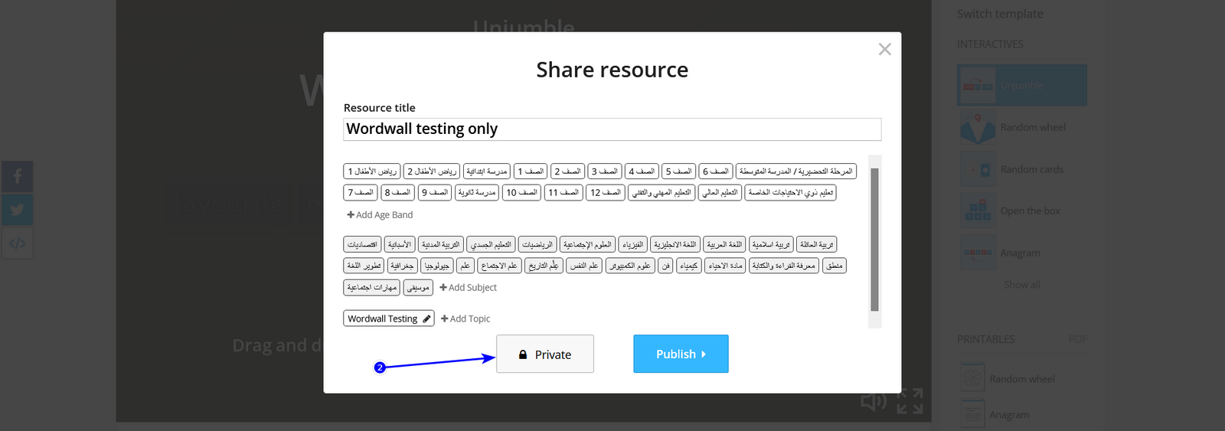
Task: Select the اللغة الانجليزية subject tag
Action: coord(675,245)
